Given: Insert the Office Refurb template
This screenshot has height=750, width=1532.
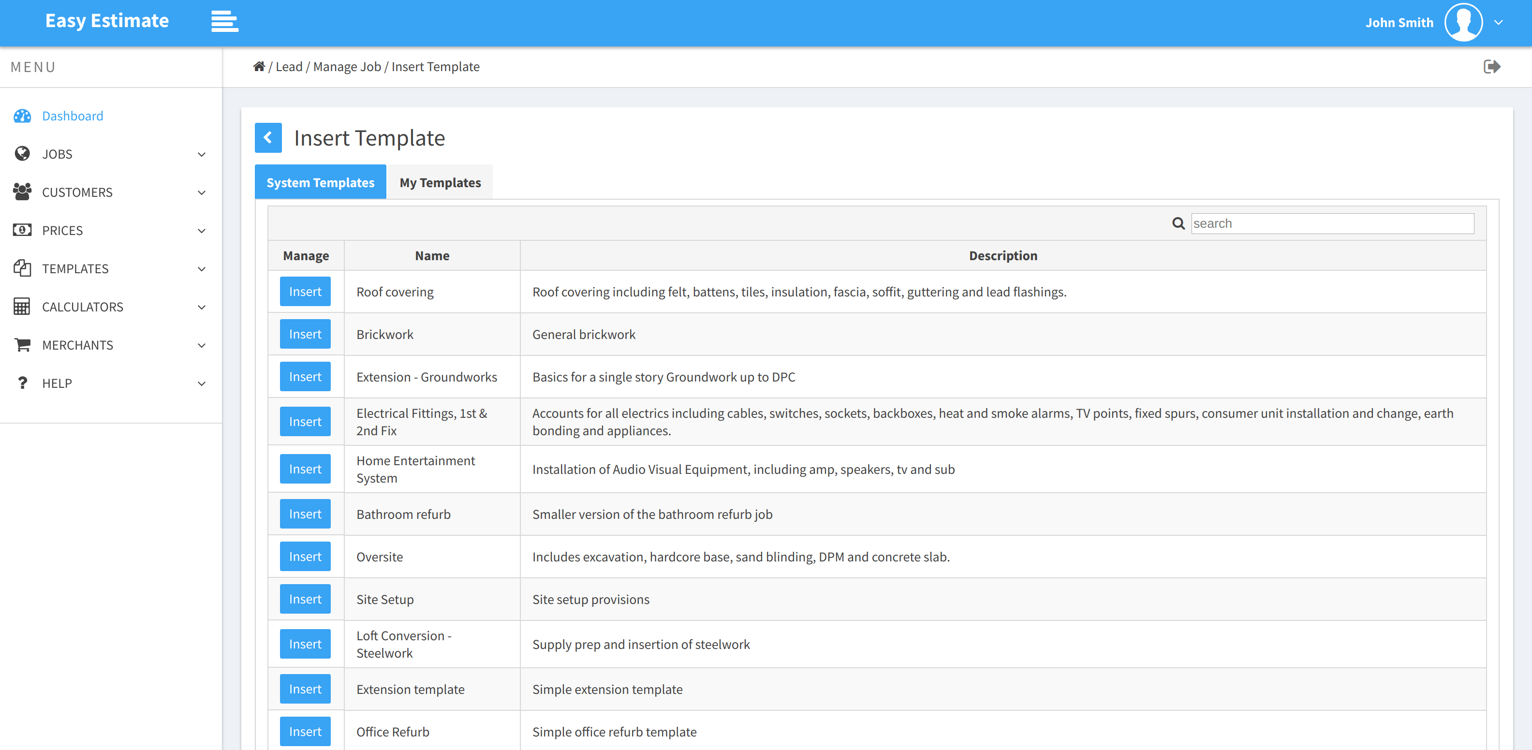Looking at the screenshot, I should tap(305, 732).
